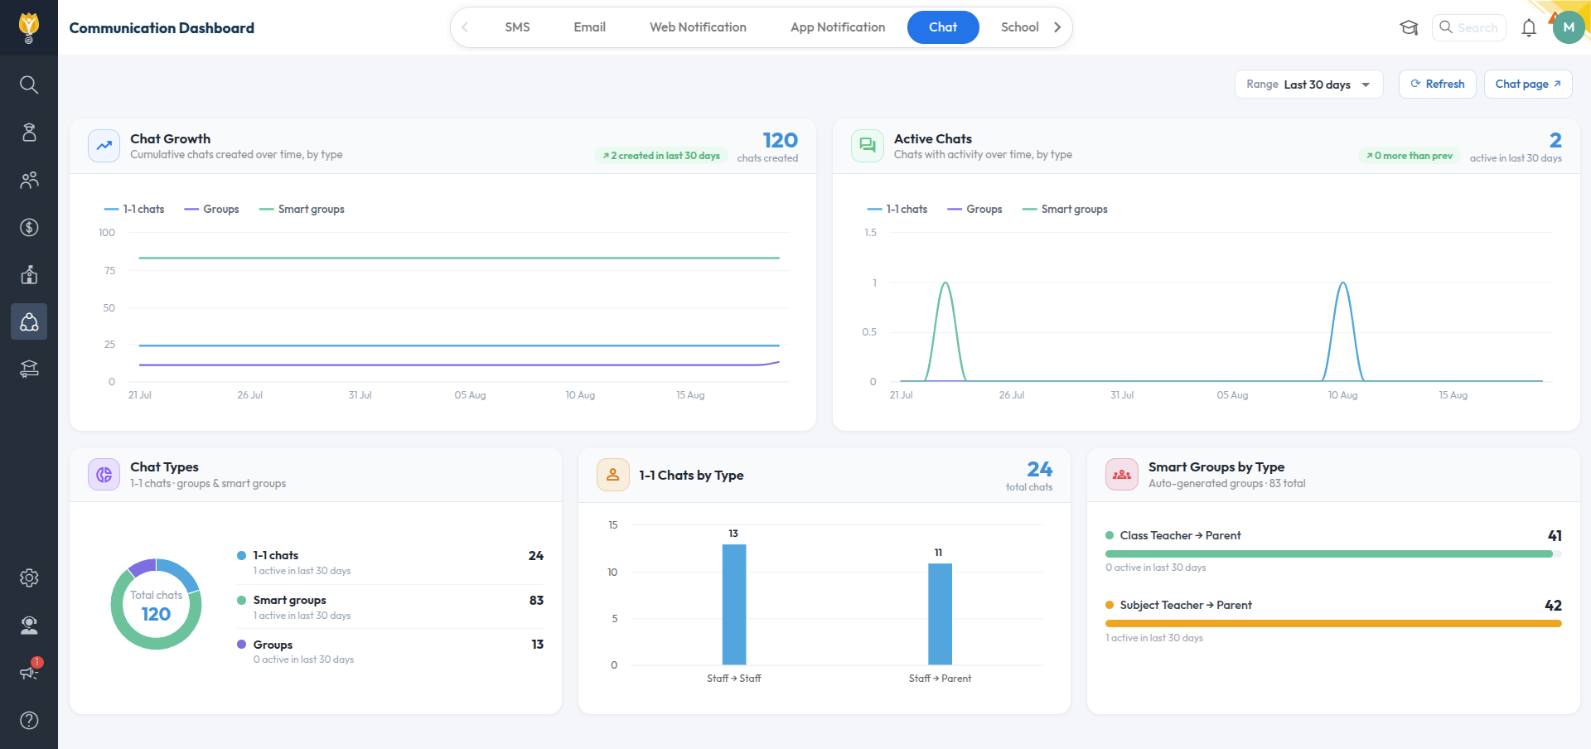Click the people group sidebar icon

coord(29,180)
